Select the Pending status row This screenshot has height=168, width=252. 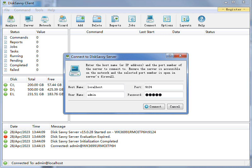[35, 61]
